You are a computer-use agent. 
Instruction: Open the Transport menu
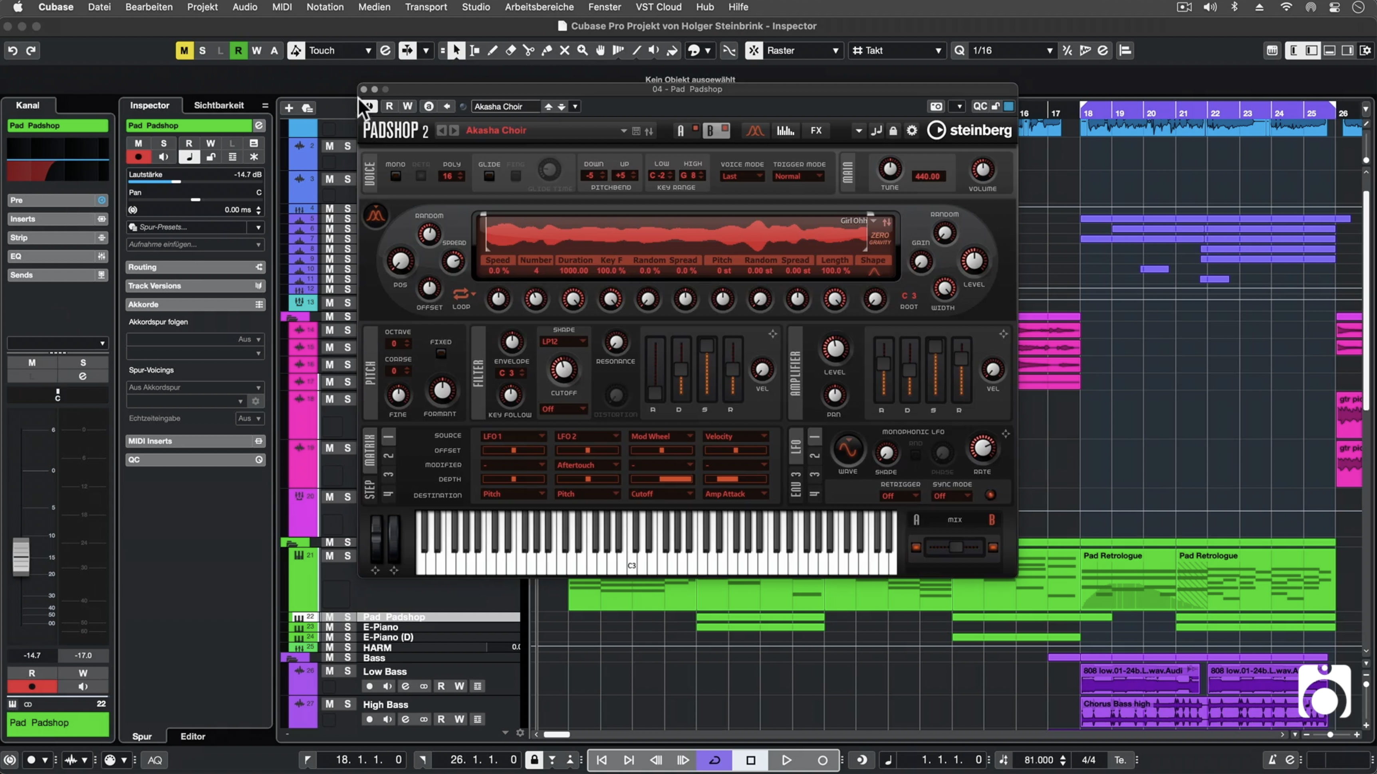[x=425, y=7]
